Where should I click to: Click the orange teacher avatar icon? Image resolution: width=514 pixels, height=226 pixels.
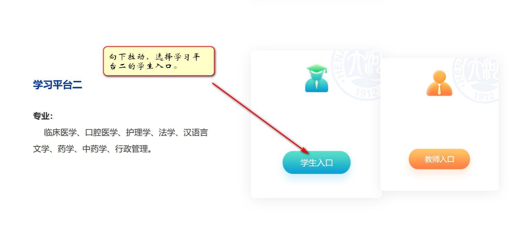[439, 83]
